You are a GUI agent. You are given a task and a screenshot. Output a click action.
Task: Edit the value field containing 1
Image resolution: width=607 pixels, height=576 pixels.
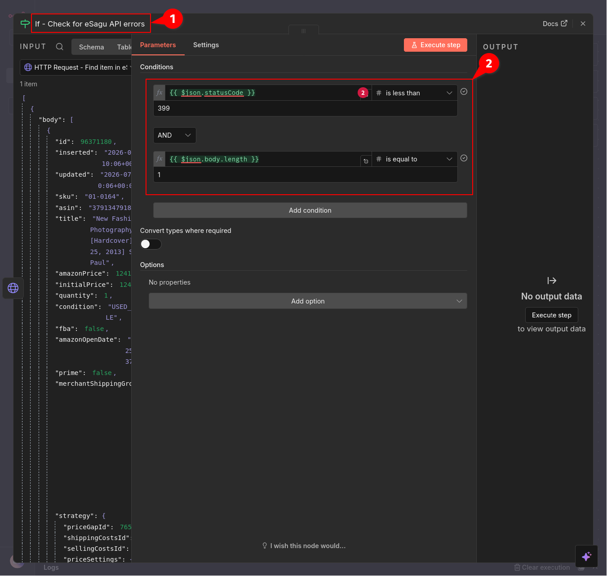pos(306,175)
